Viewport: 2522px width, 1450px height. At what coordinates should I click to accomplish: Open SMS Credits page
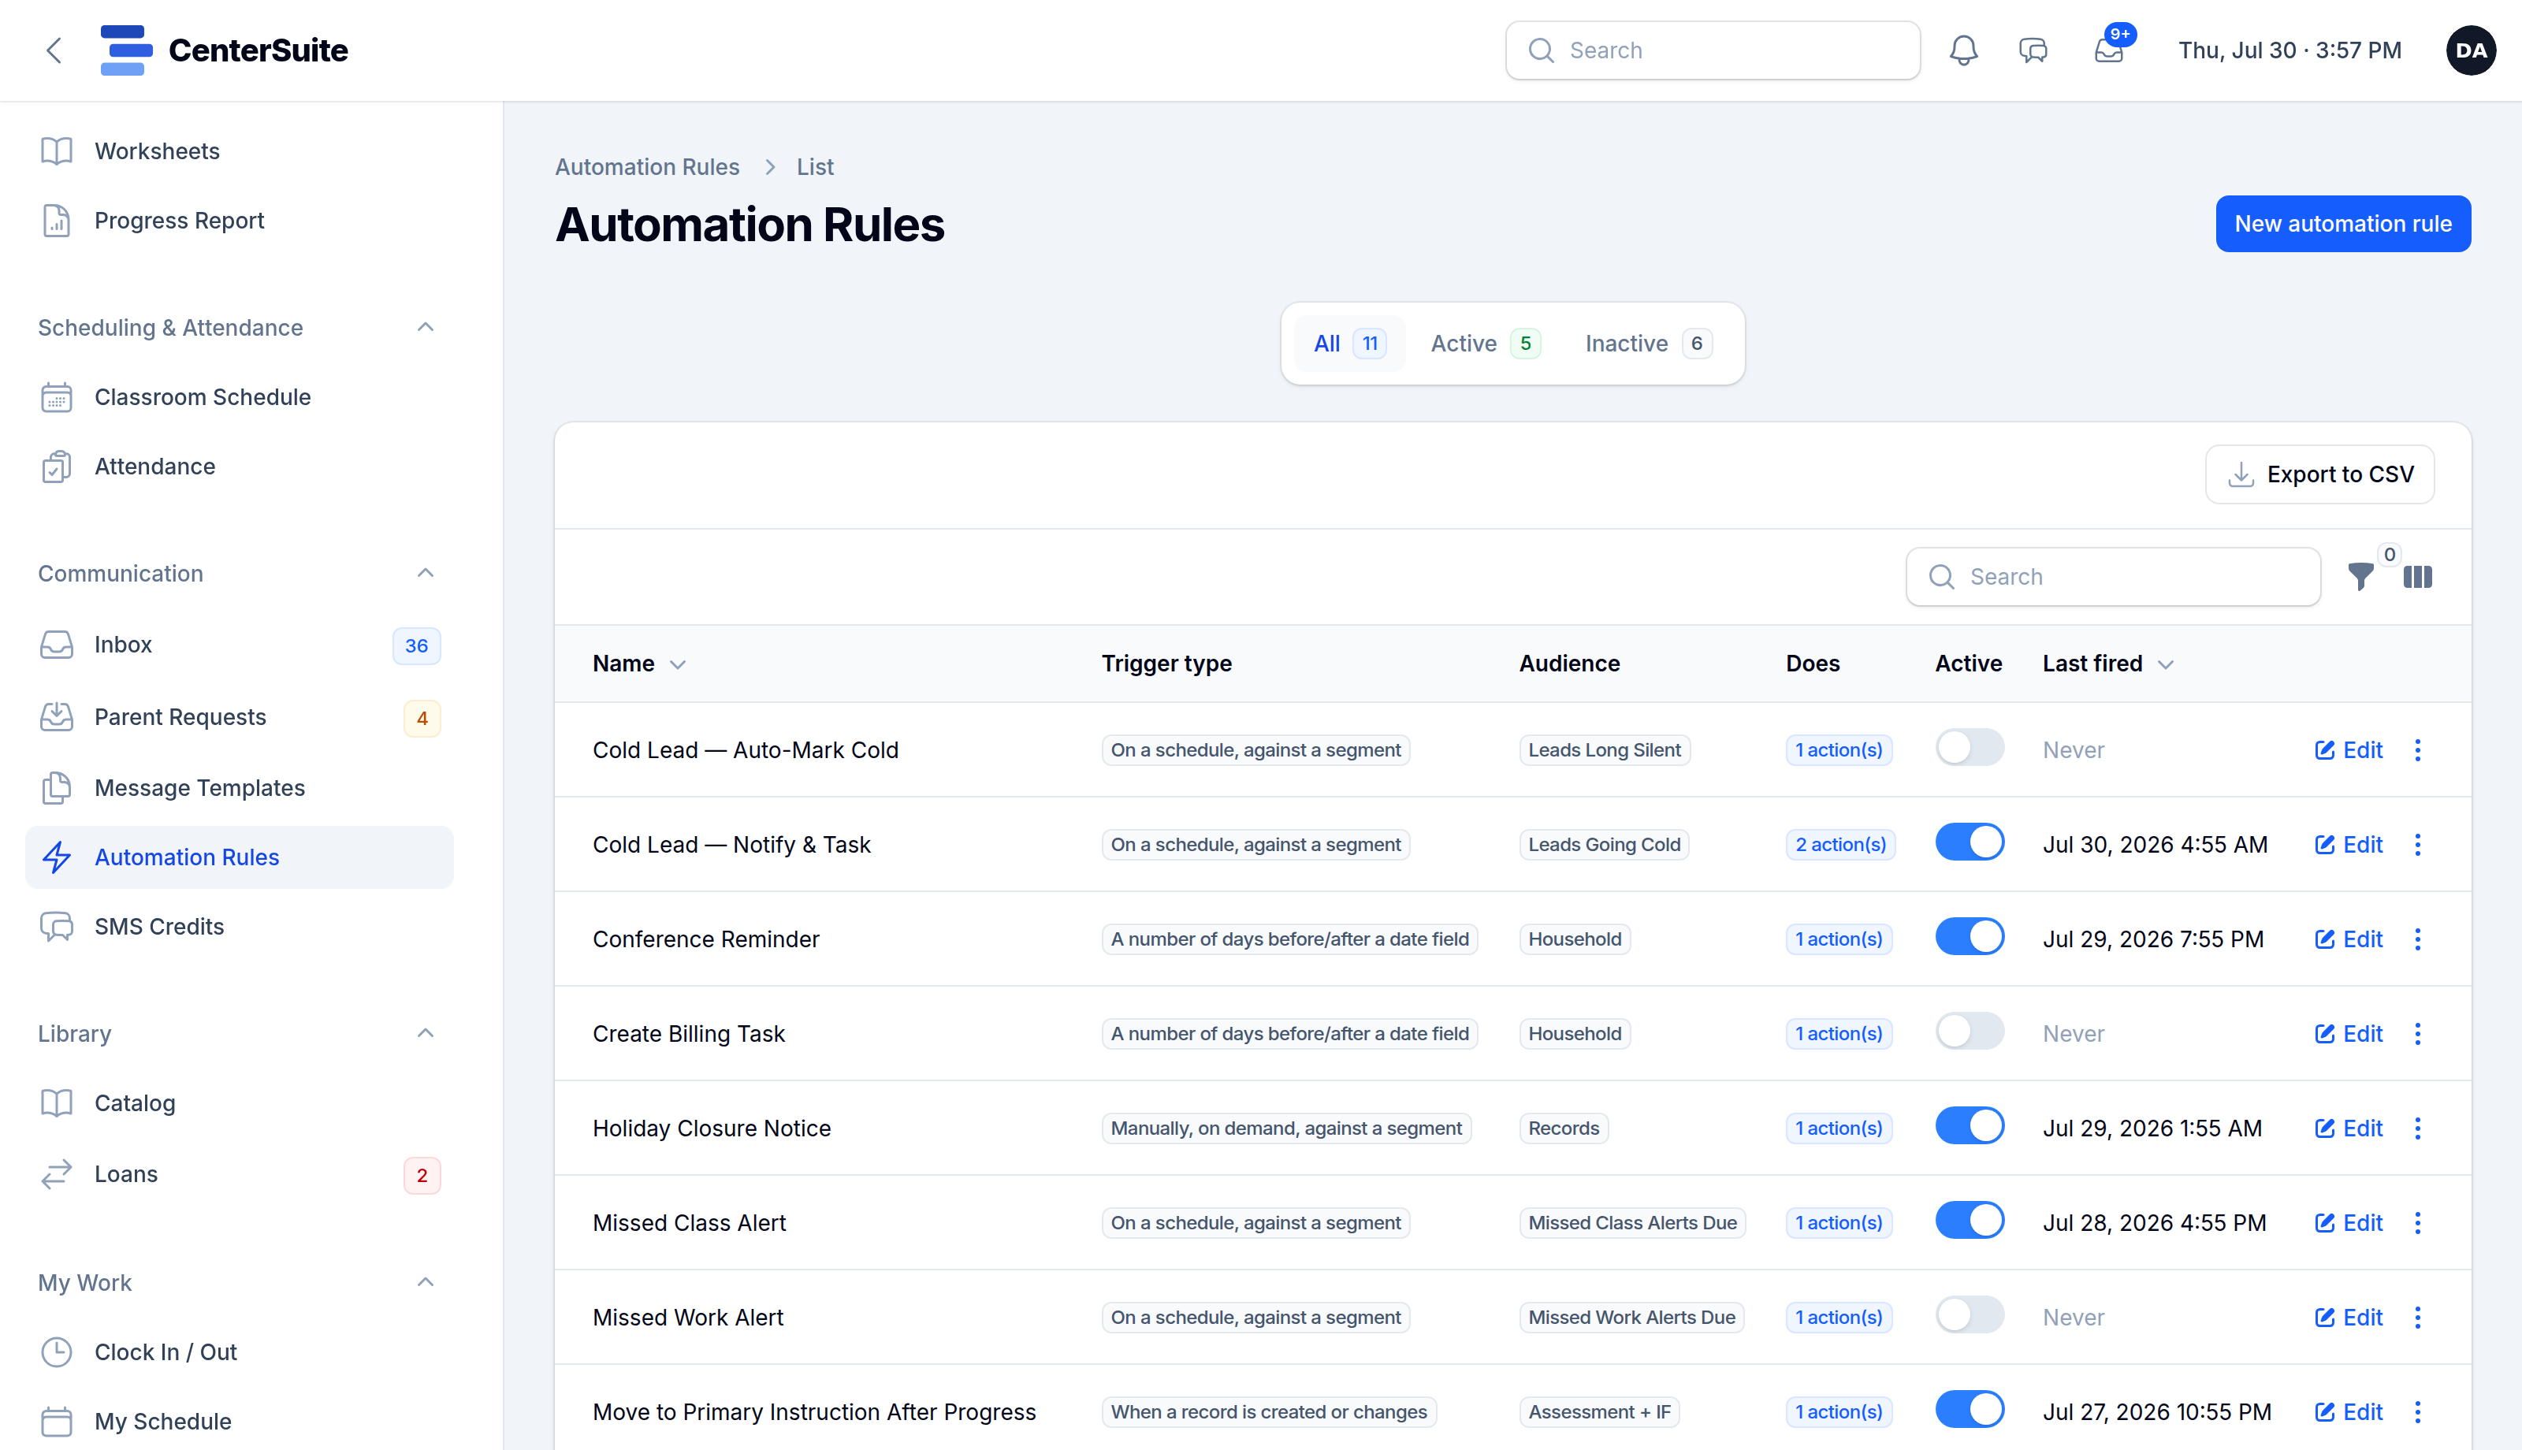tap(239, 926)
